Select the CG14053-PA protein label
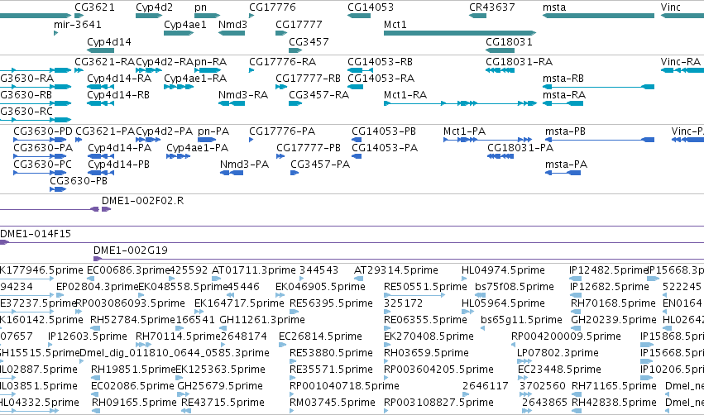Screen dimensions: 704x415 coord(385,148)
